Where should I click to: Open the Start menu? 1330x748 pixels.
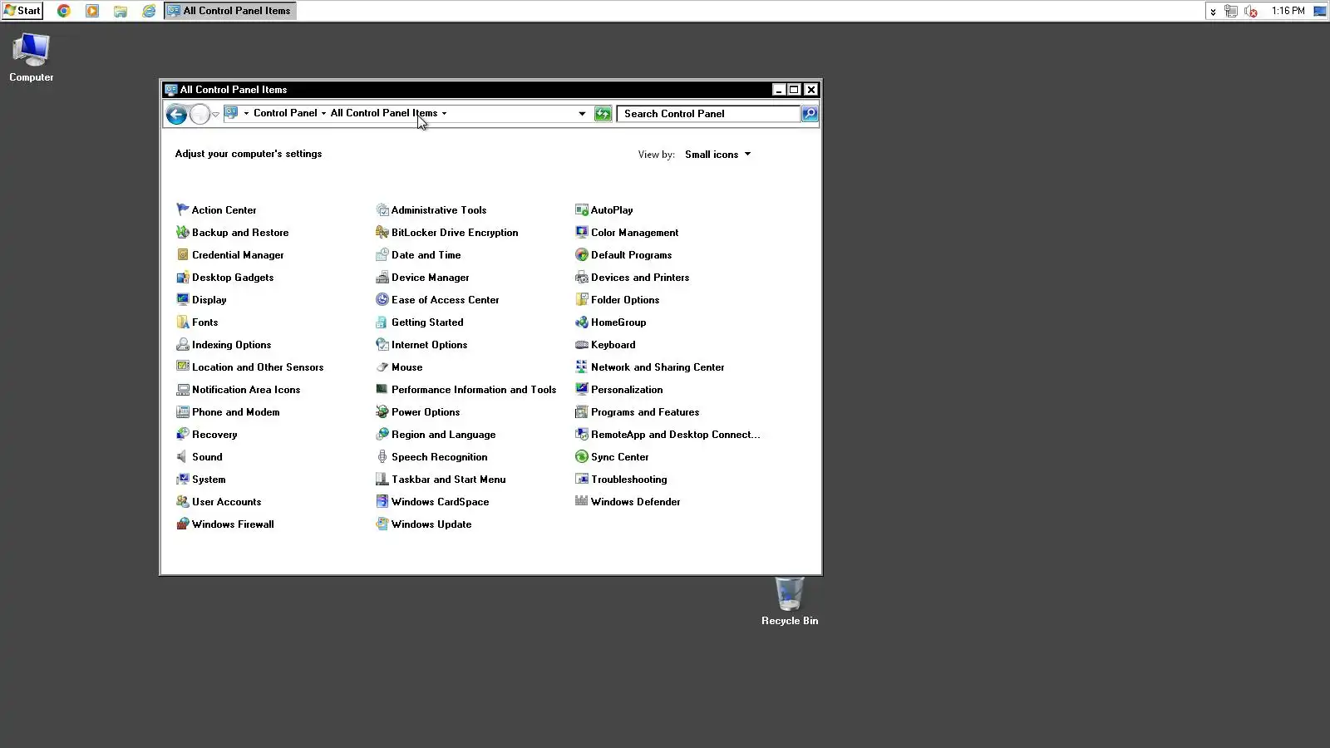(22, 11)
